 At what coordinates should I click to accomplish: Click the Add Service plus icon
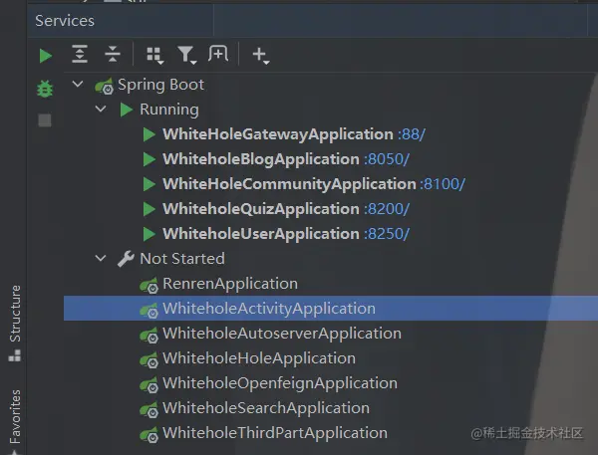point(261,55)
